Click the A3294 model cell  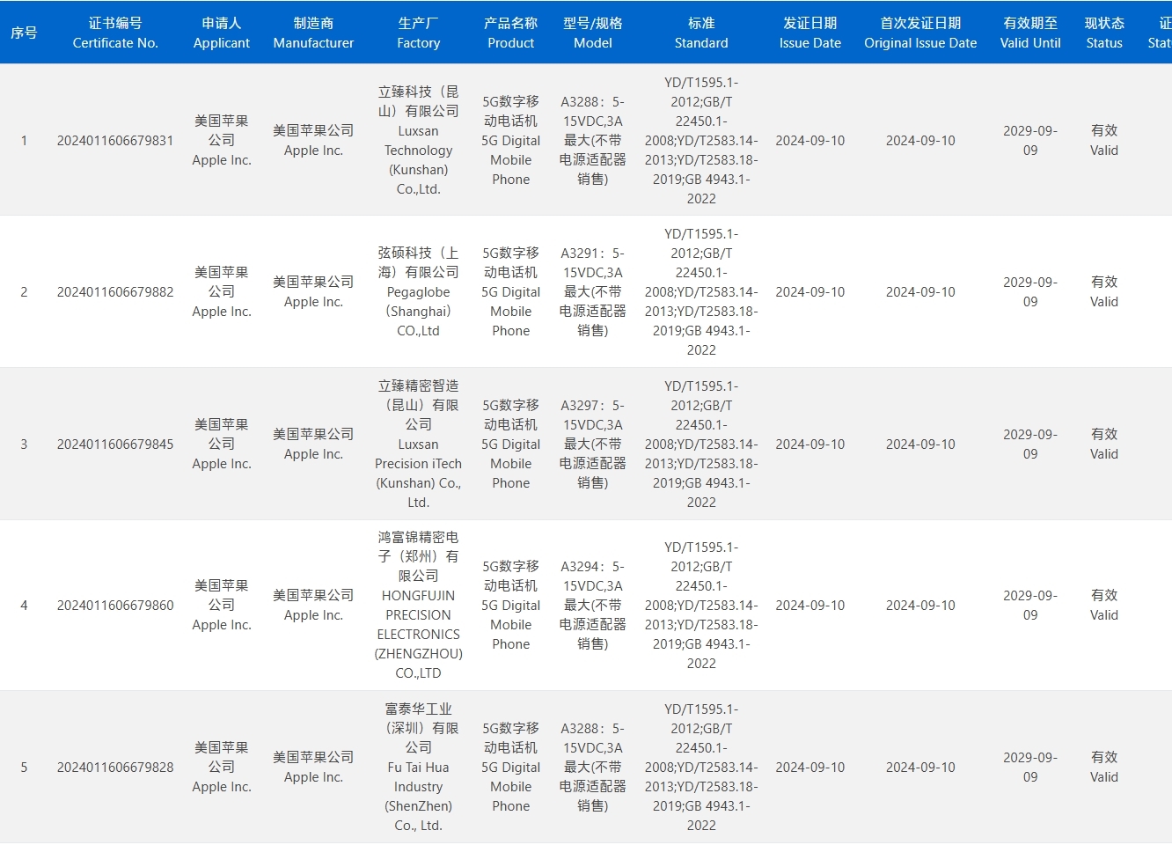(x=593, y=606)
